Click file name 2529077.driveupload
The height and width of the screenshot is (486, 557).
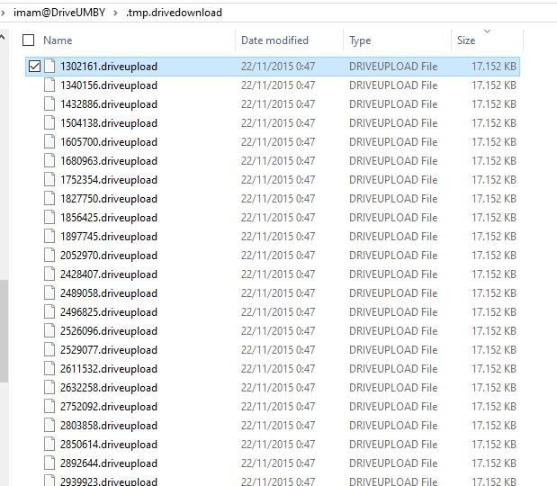point(109,350)
